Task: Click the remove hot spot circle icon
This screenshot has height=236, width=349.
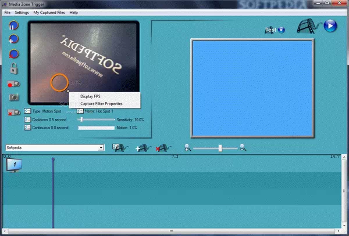Action: point(14,54)
